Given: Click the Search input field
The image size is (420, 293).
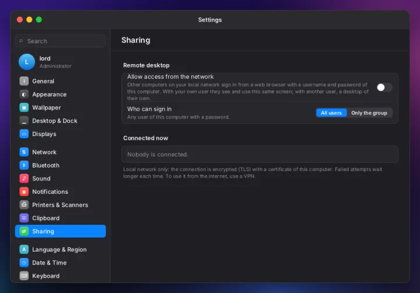Looking at the screenshot, I should coord(61,41).
